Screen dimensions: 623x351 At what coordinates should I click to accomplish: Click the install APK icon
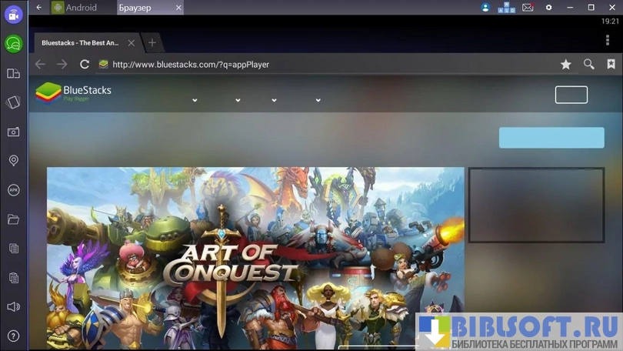pyautogui.click(x=13, y=190)
